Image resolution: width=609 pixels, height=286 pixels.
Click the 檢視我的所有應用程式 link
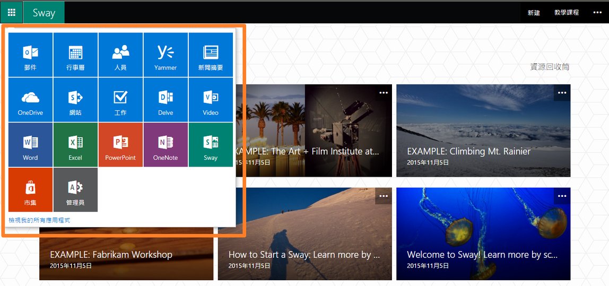pyautogui.click(x=39, y=220)
